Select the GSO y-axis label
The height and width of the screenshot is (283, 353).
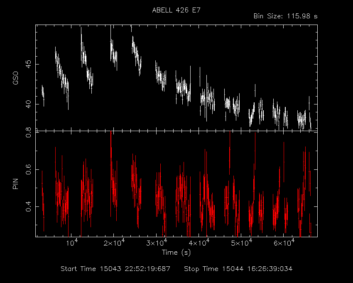coord(15,78)
